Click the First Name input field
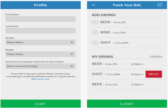Screen dimensions: 168x108 point(40,19)
